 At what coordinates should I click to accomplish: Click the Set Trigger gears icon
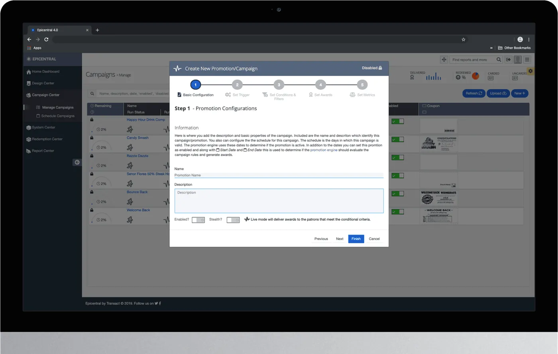point(228,95)
